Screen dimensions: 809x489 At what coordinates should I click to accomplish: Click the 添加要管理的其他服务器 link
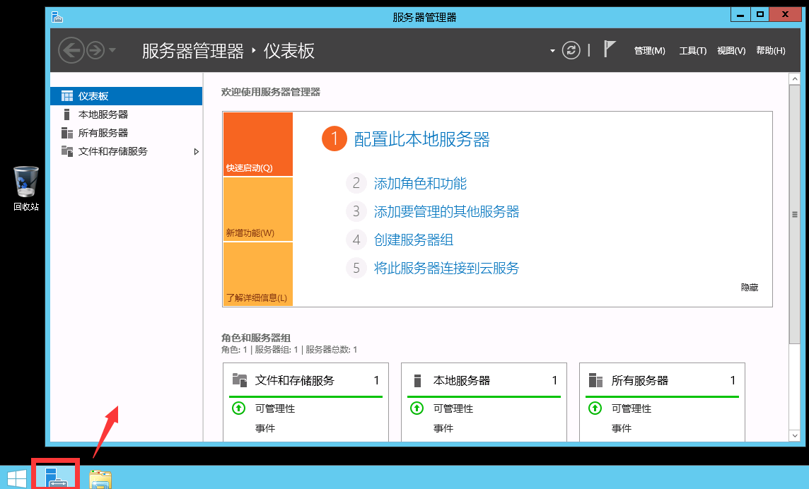pos(446,211)
